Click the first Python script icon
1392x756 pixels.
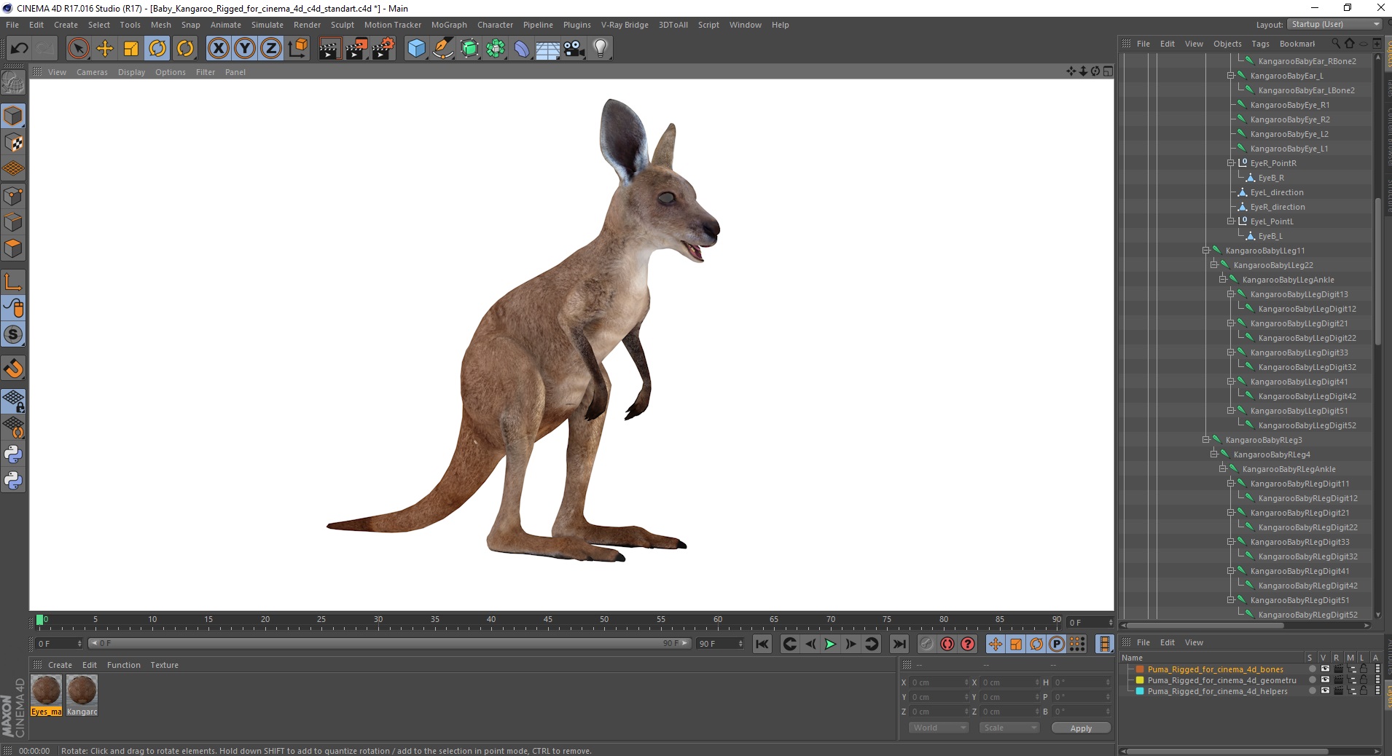pyautogui.click(x=13, y=454)
